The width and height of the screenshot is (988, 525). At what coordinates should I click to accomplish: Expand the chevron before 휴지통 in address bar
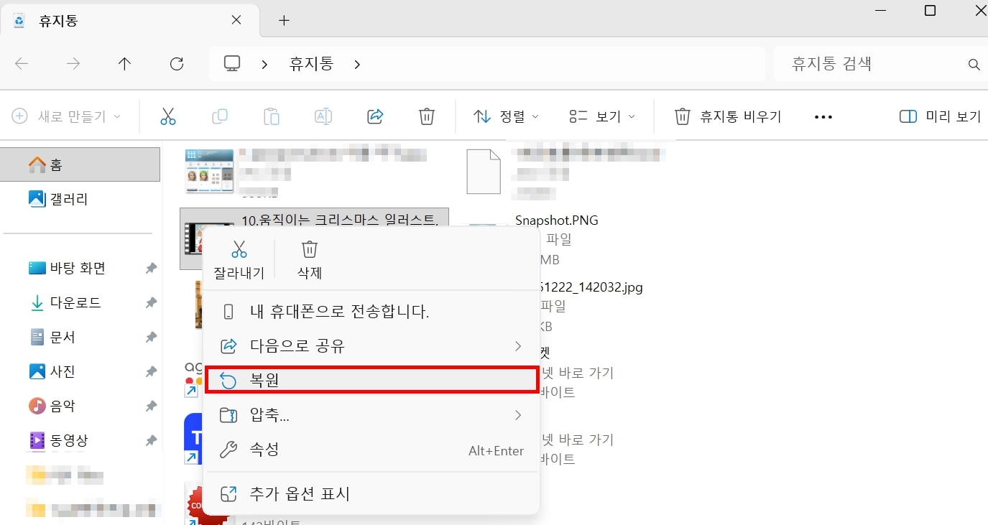(x=265, y=65)
